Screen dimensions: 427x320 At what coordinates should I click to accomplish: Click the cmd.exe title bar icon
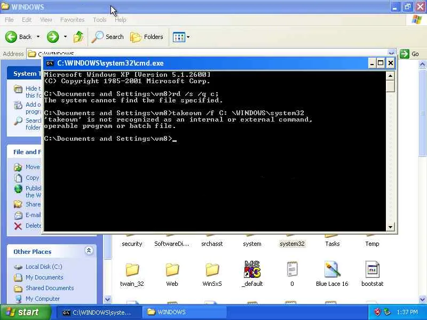(x=50, y=63)
